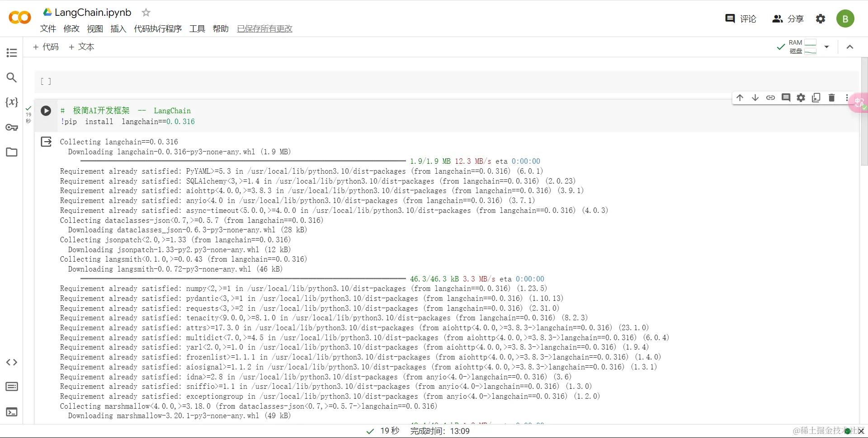Open the code snippets panel
Image resolution: width=868 pixels, height=438 pixels.
point(12,362)
